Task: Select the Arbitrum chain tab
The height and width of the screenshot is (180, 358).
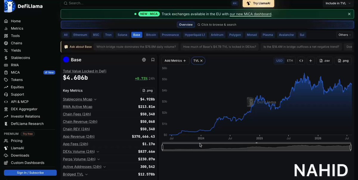Action: tap(217, 35)
